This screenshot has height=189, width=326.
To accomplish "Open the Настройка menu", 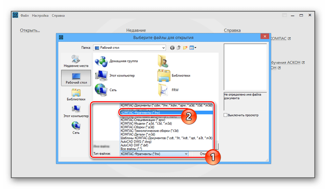I will click(40, 16).
